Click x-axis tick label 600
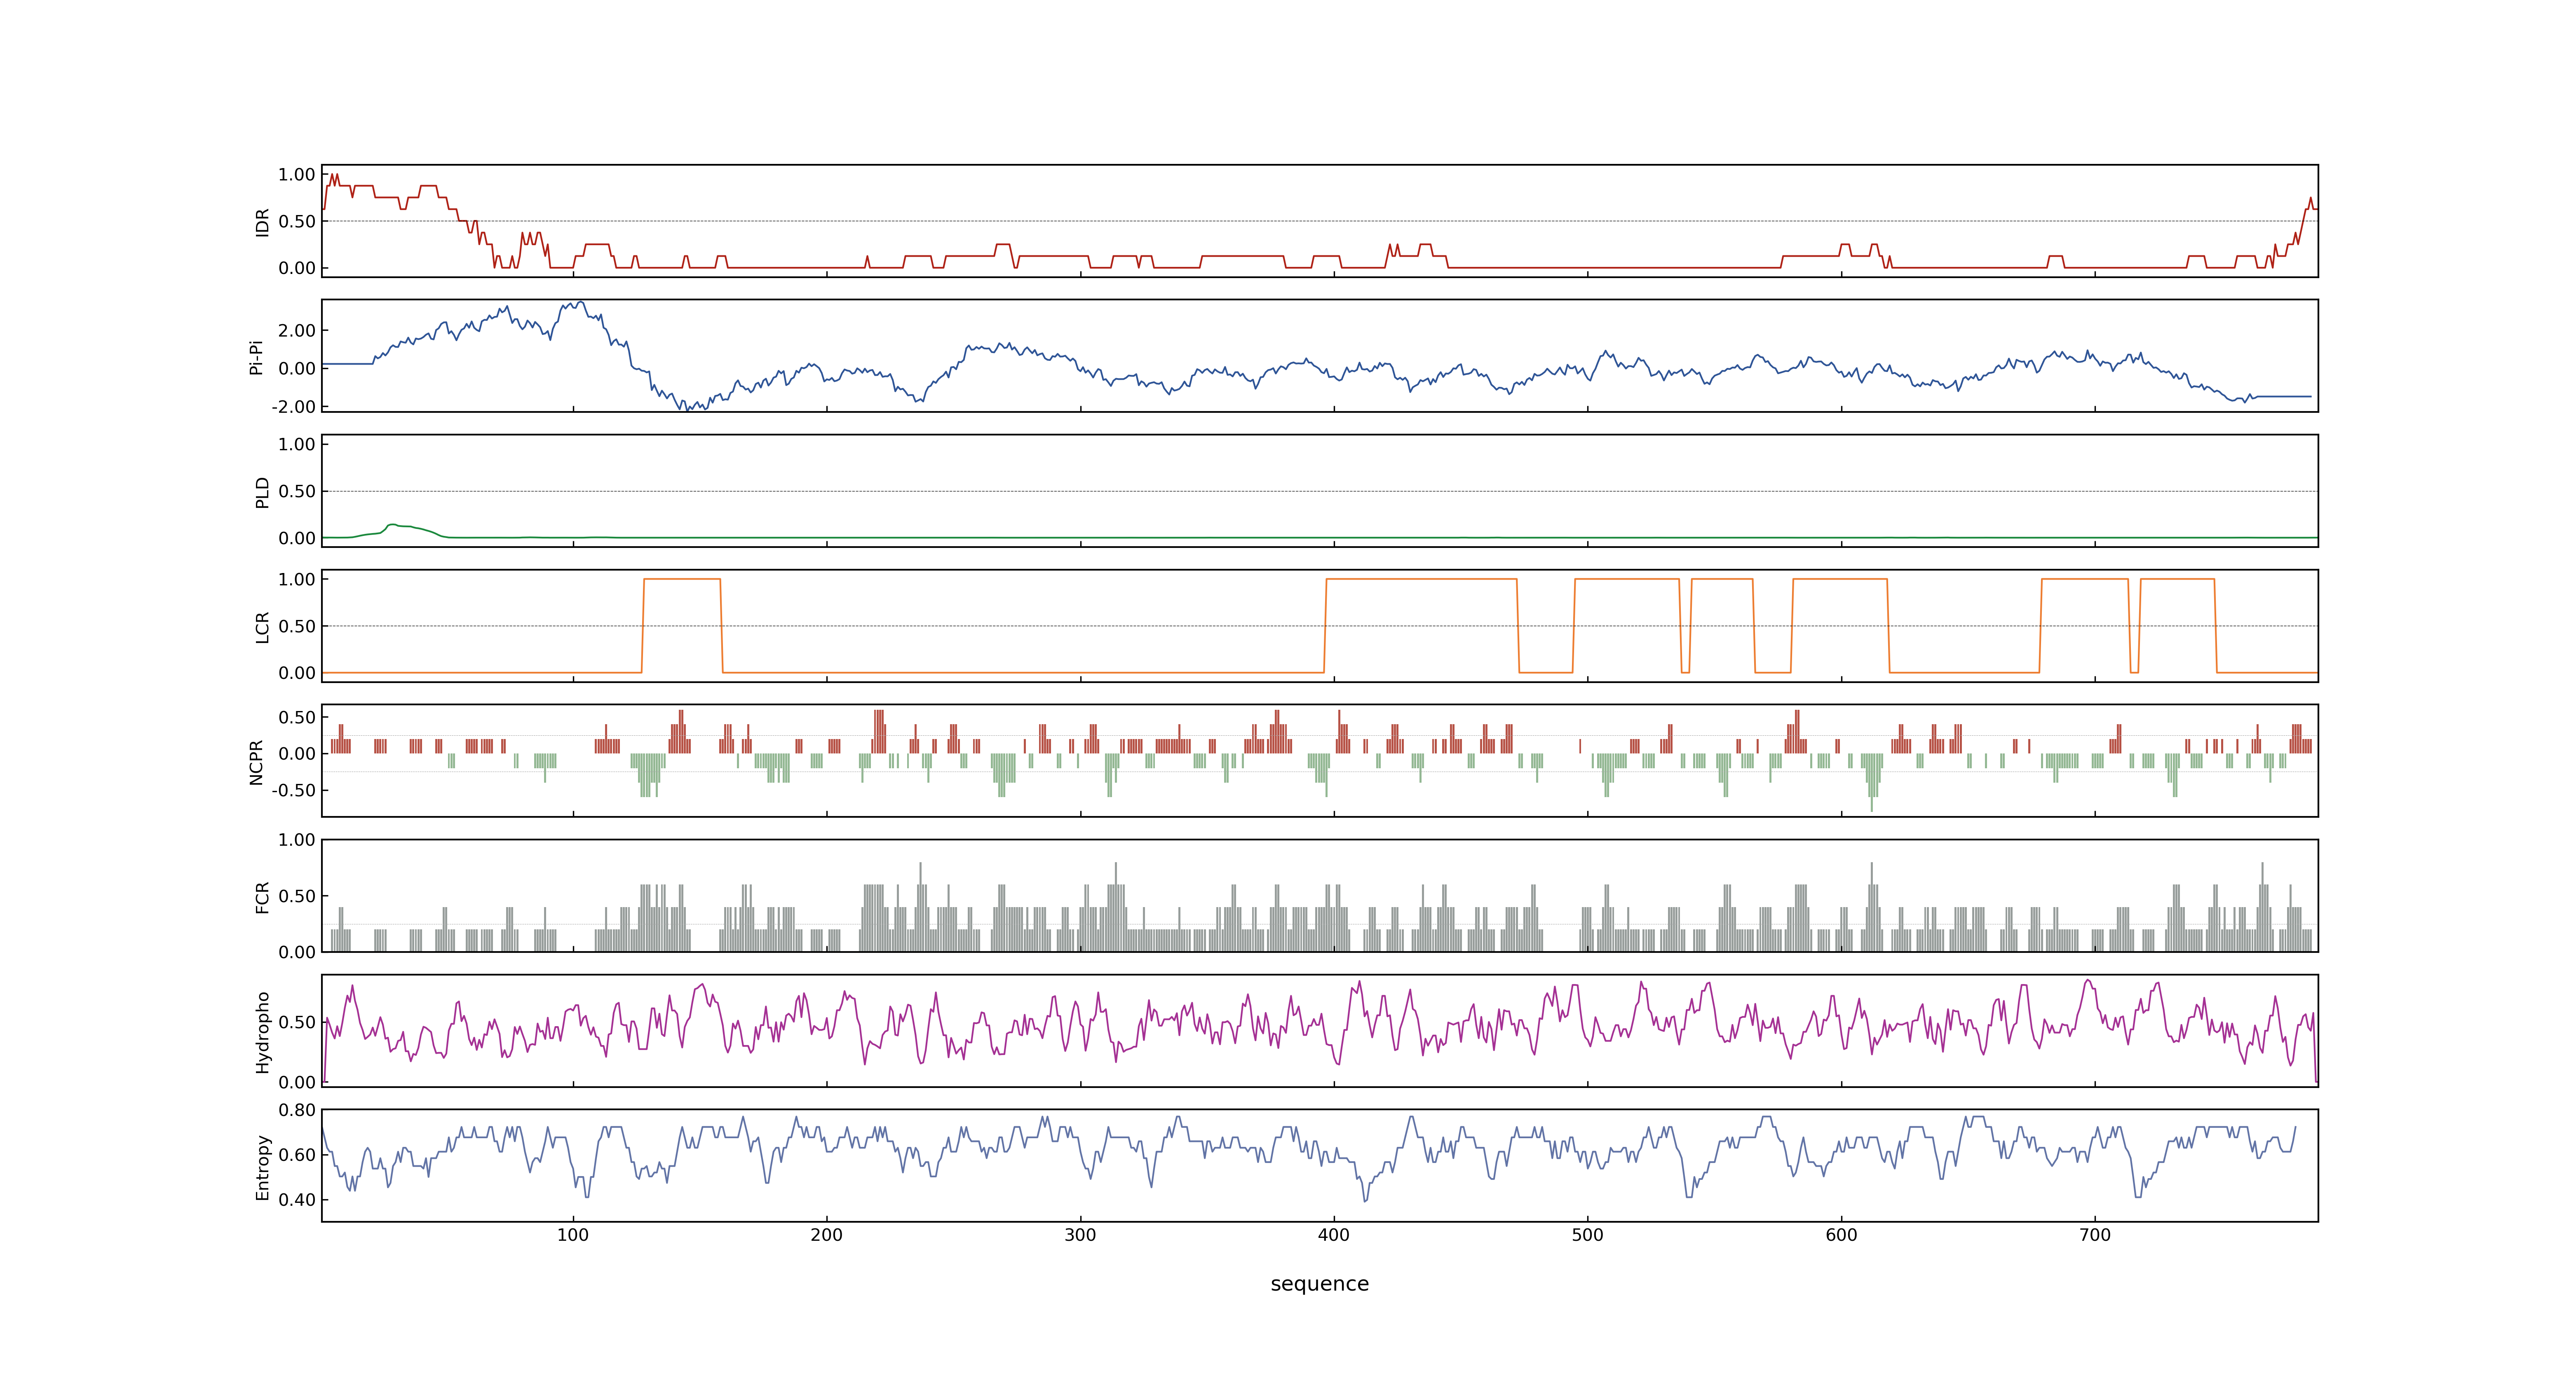The width and height of the screenshot is (2576, 1373). point(1841,1235)
